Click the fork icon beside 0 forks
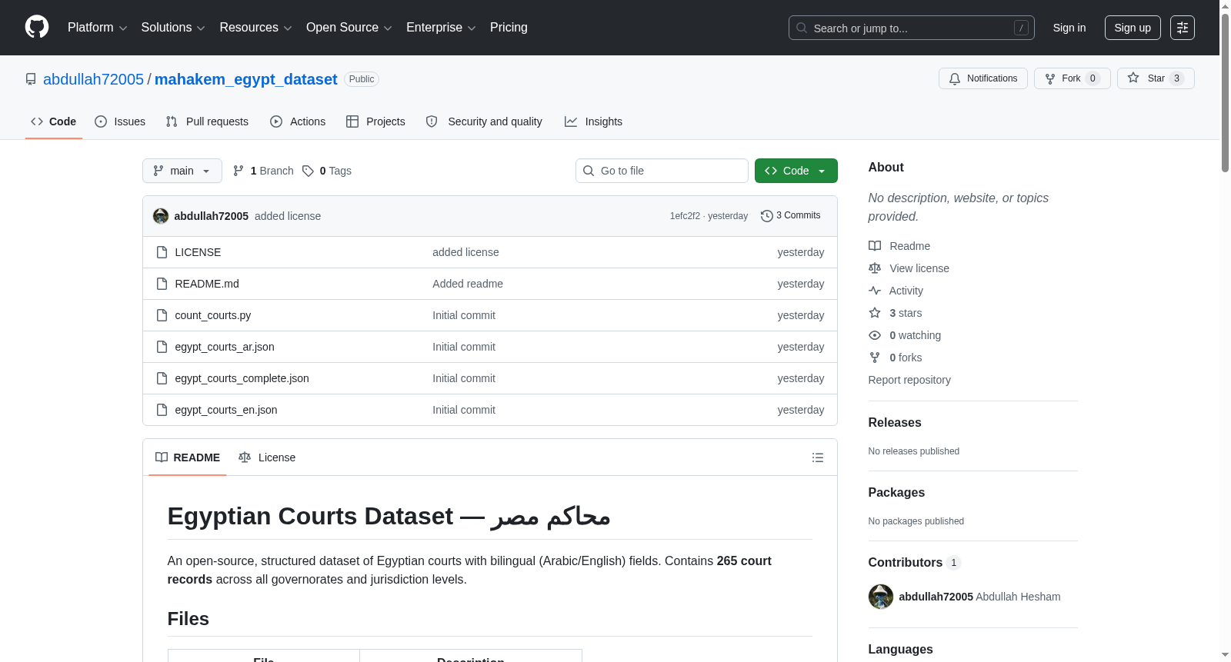This screenshot has height=662, width=1231. pyautogui.click(x=875, y=358)
